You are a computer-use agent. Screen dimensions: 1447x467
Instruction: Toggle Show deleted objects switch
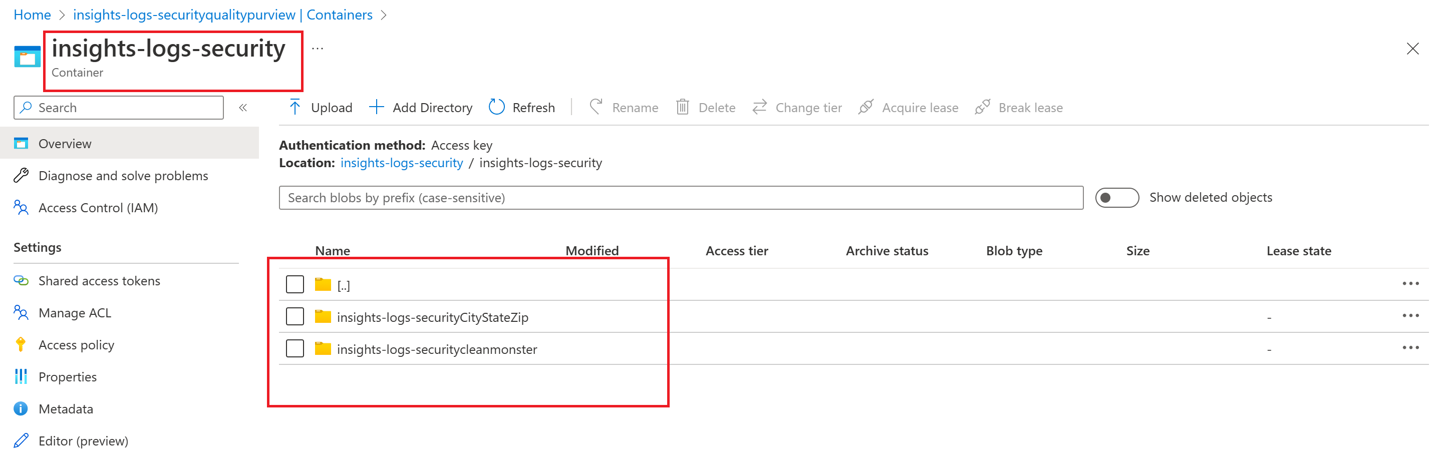[1117, 198]
